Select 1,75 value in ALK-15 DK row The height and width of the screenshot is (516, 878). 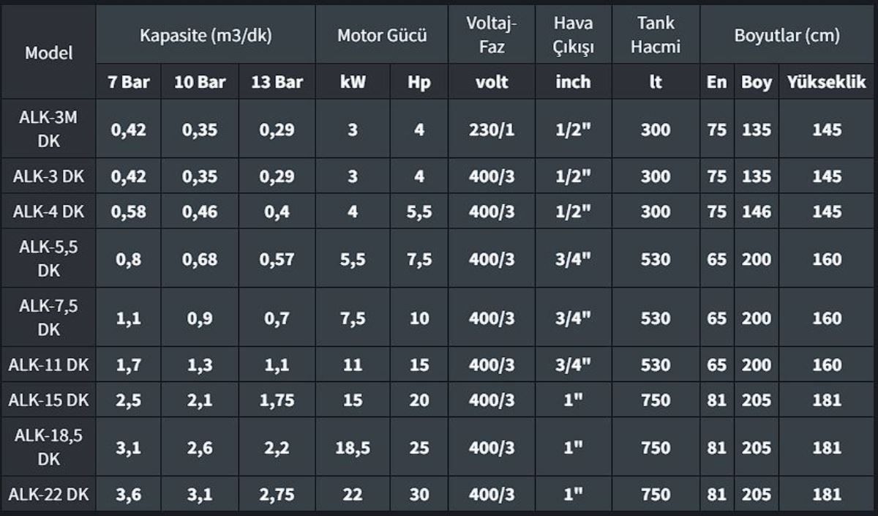point(276,401)
